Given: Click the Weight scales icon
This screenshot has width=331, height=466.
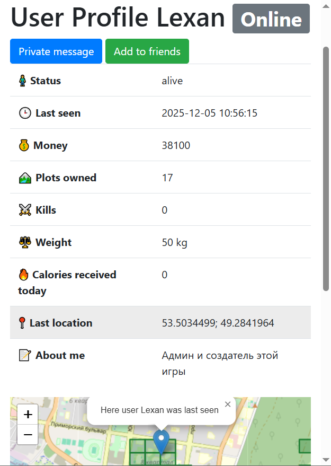Looking at the screenshot, I should pyautogui.click(x=25, y=243).
